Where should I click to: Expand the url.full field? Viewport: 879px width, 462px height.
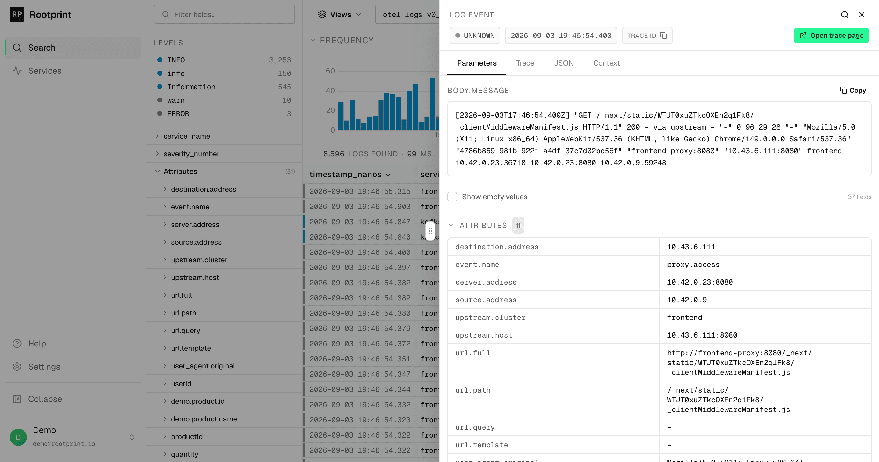[224, 295]
